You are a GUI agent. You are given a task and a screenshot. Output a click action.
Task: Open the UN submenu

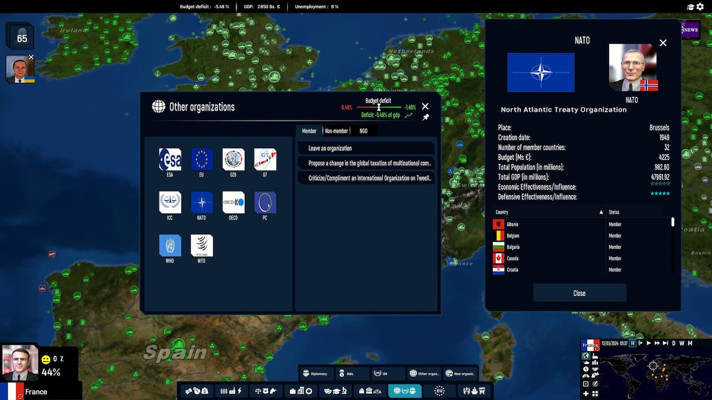coord(388,373)
